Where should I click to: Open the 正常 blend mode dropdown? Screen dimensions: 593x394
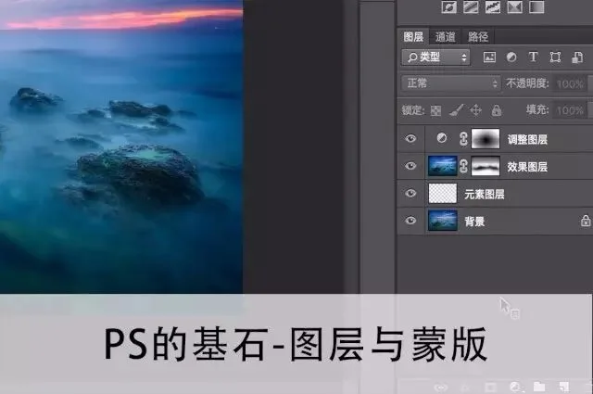[451, 83]
